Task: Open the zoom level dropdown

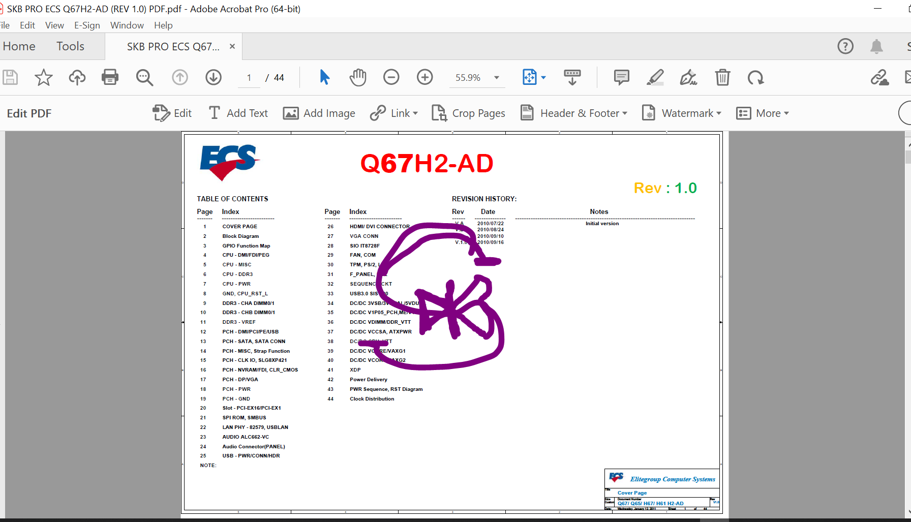Action: click(x=497, y=78)
